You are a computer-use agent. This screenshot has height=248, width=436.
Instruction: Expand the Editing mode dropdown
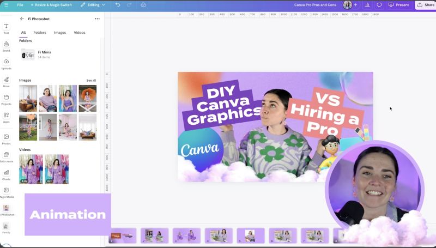93,5
